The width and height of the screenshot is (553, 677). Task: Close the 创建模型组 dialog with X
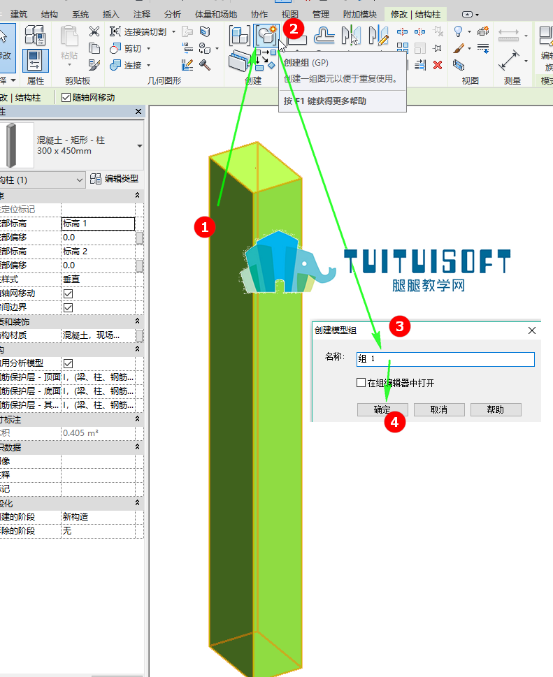tap(532, 330)
